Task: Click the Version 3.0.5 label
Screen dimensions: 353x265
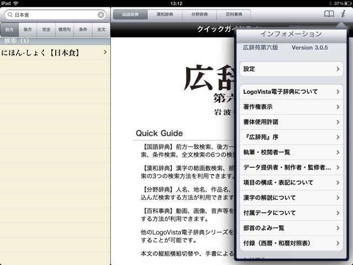Action: click(309, 47)
